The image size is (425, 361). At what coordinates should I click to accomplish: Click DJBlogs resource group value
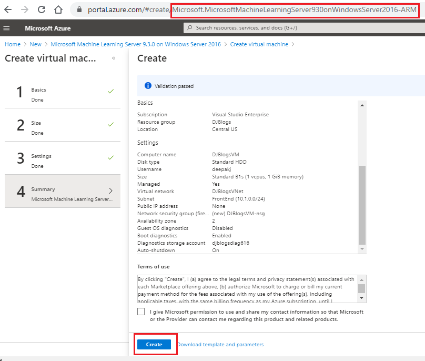tap(221, 122)
